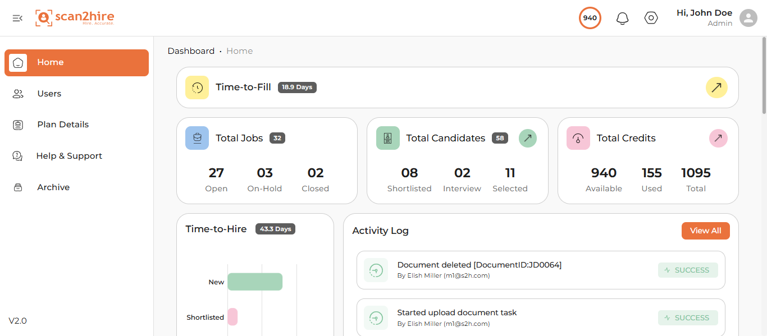The height and width of the screenshot is (336, 767).
Task: Click the Document deleted activity icon
Action: (x=376, y=270)
